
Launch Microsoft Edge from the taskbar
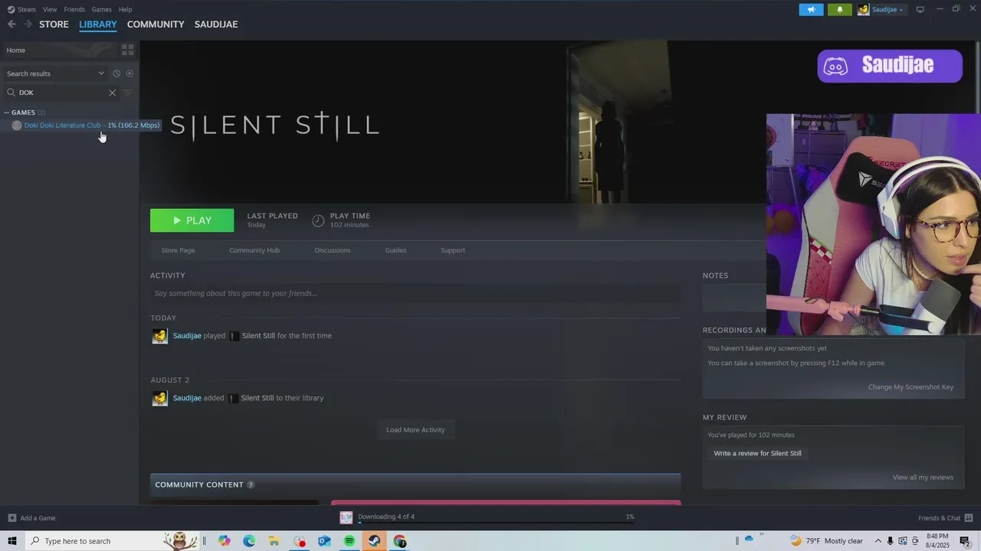pyautogui.click(x=249, y=541)
